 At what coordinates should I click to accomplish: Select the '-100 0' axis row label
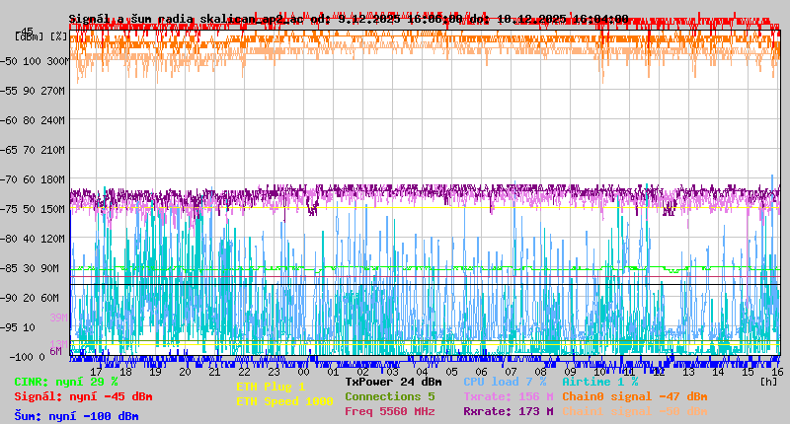click(x=27, y=357)
